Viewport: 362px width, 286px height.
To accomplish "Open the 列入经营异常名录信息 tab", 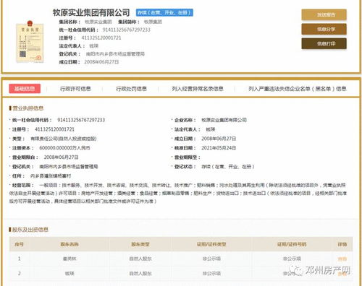I will pyautogui.click(x=198, y=89).
